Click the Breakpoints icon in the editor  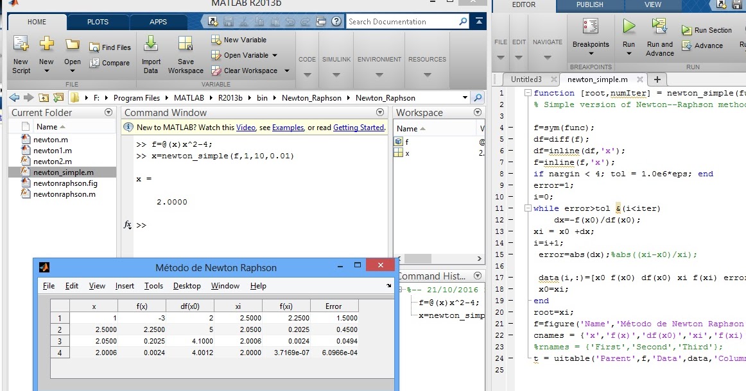point(591,26)
